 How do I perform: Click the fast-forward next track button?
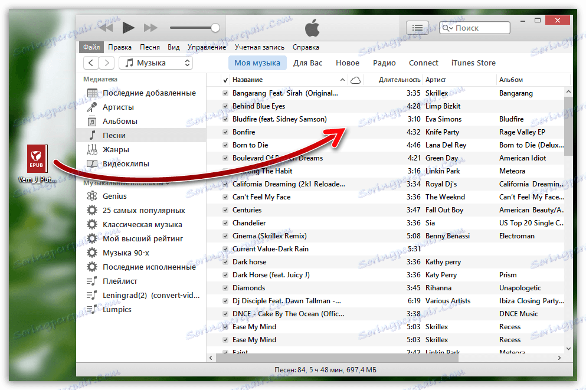150,28
